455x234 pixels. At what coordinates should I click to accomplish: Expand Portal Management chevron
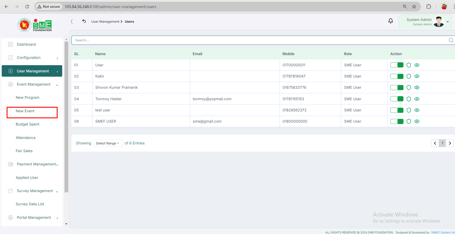[x=57, y=218]
